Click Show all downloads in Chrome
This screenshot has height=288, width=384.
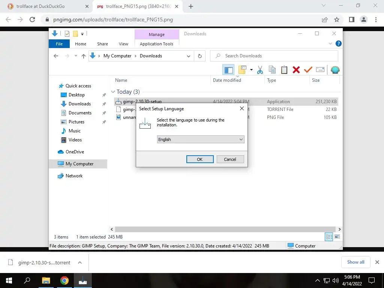click(x=355, y=262)
